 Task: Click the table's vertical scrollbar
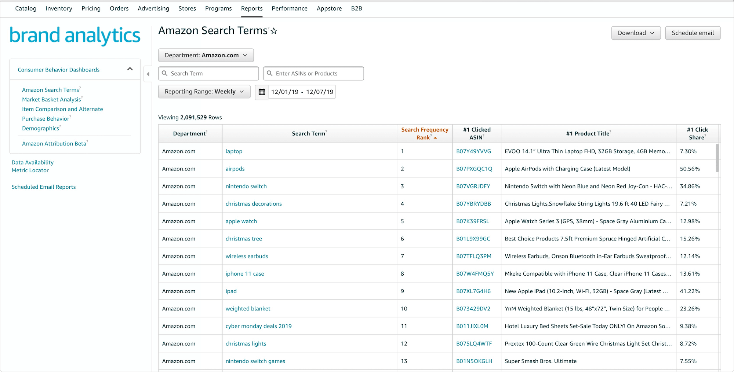tap(717, 158)
